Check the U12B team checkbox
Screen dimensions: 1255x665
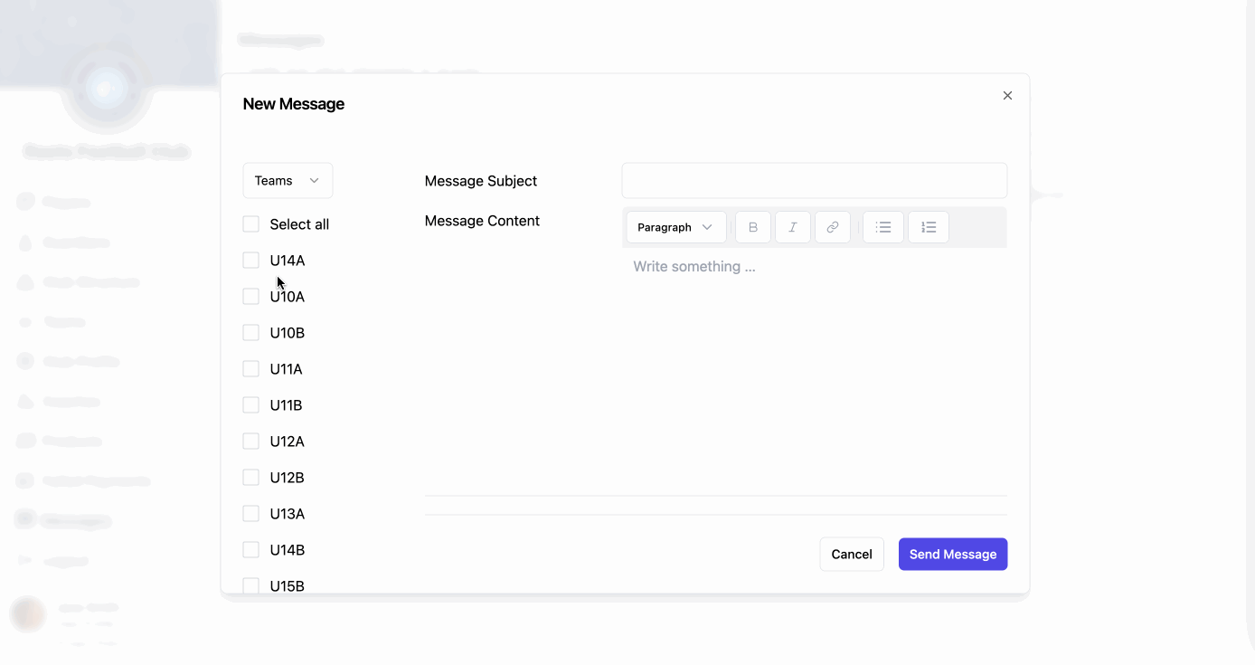[251, 477]
